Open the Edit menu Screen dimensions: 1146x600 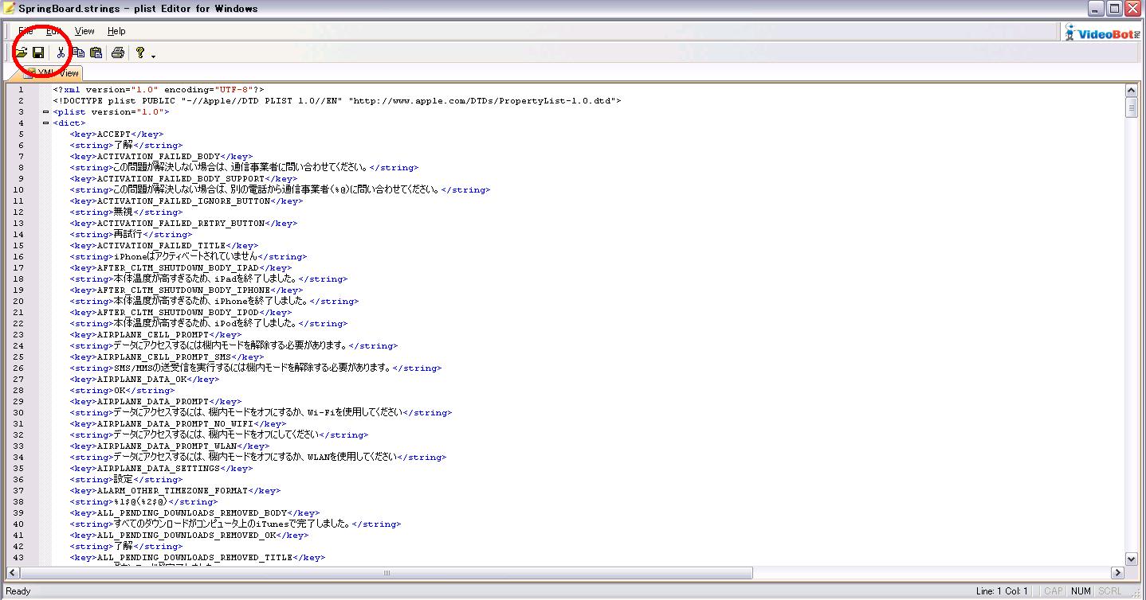pos(53,31)
